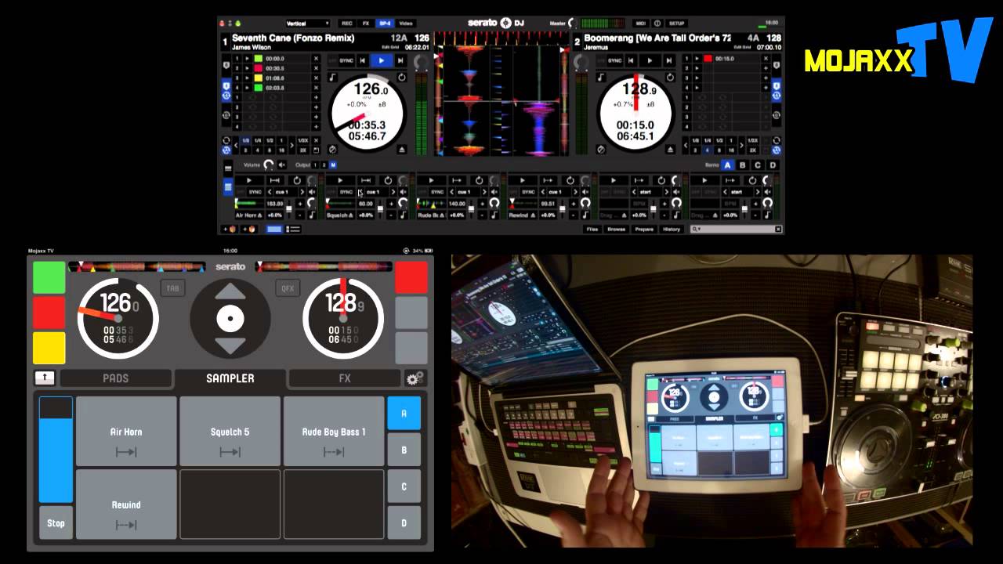Select sampler Output M
Screen dimensions: 1003x564
(x=333, y=165)
